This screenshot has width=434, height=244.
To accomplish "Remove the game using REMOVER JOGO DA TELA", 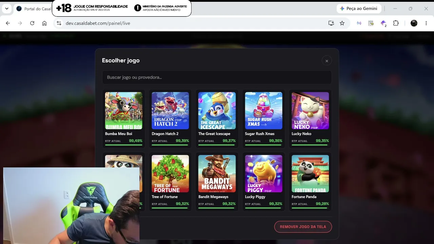I will pos(303,227).
